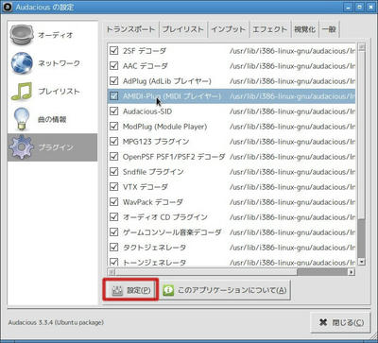The height and width of the screenshot is (343, 378).
Task: Click the OpenPSF row library path
Action: pyautogui.click(x=292, y=157)
